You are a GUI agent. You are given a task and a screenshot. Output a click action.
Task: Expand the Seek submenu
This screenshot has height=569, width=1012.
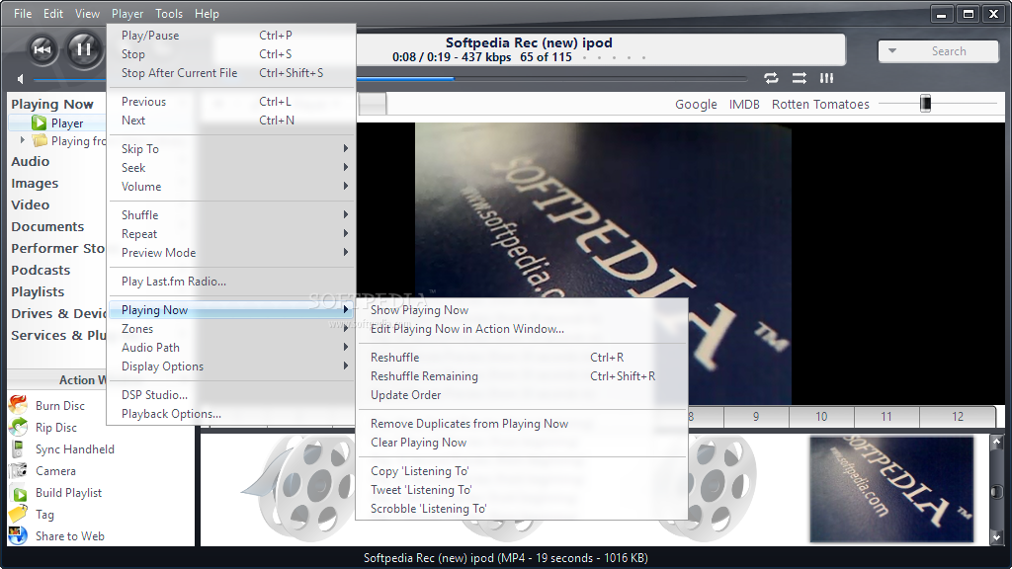[232, 167]
